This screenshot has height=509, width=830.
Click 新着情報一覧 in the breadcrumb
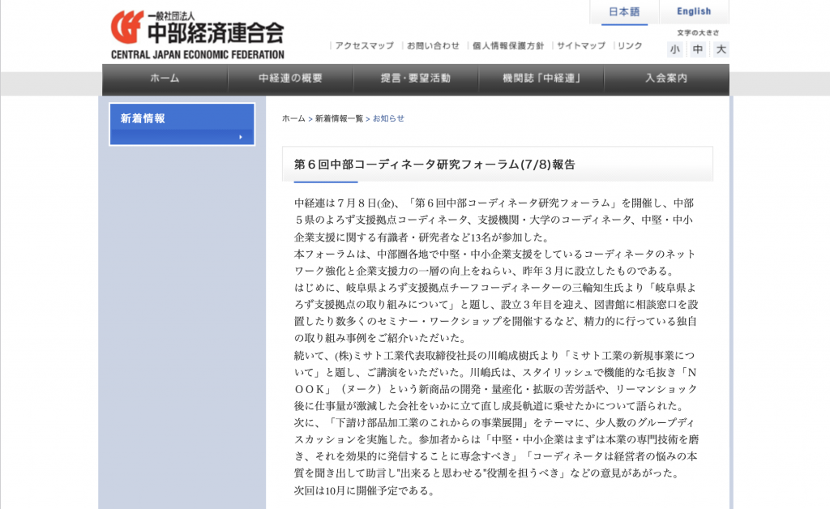click(339, 118)
